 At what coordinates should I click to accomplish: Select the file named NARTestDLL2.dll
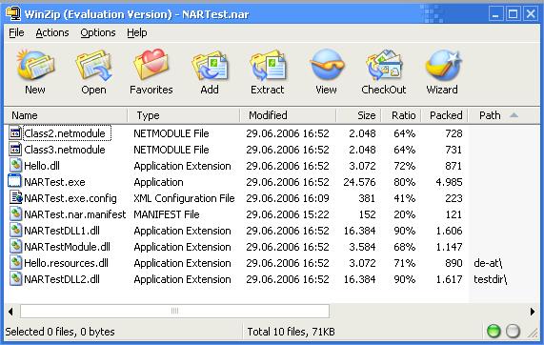pos(62,279)
